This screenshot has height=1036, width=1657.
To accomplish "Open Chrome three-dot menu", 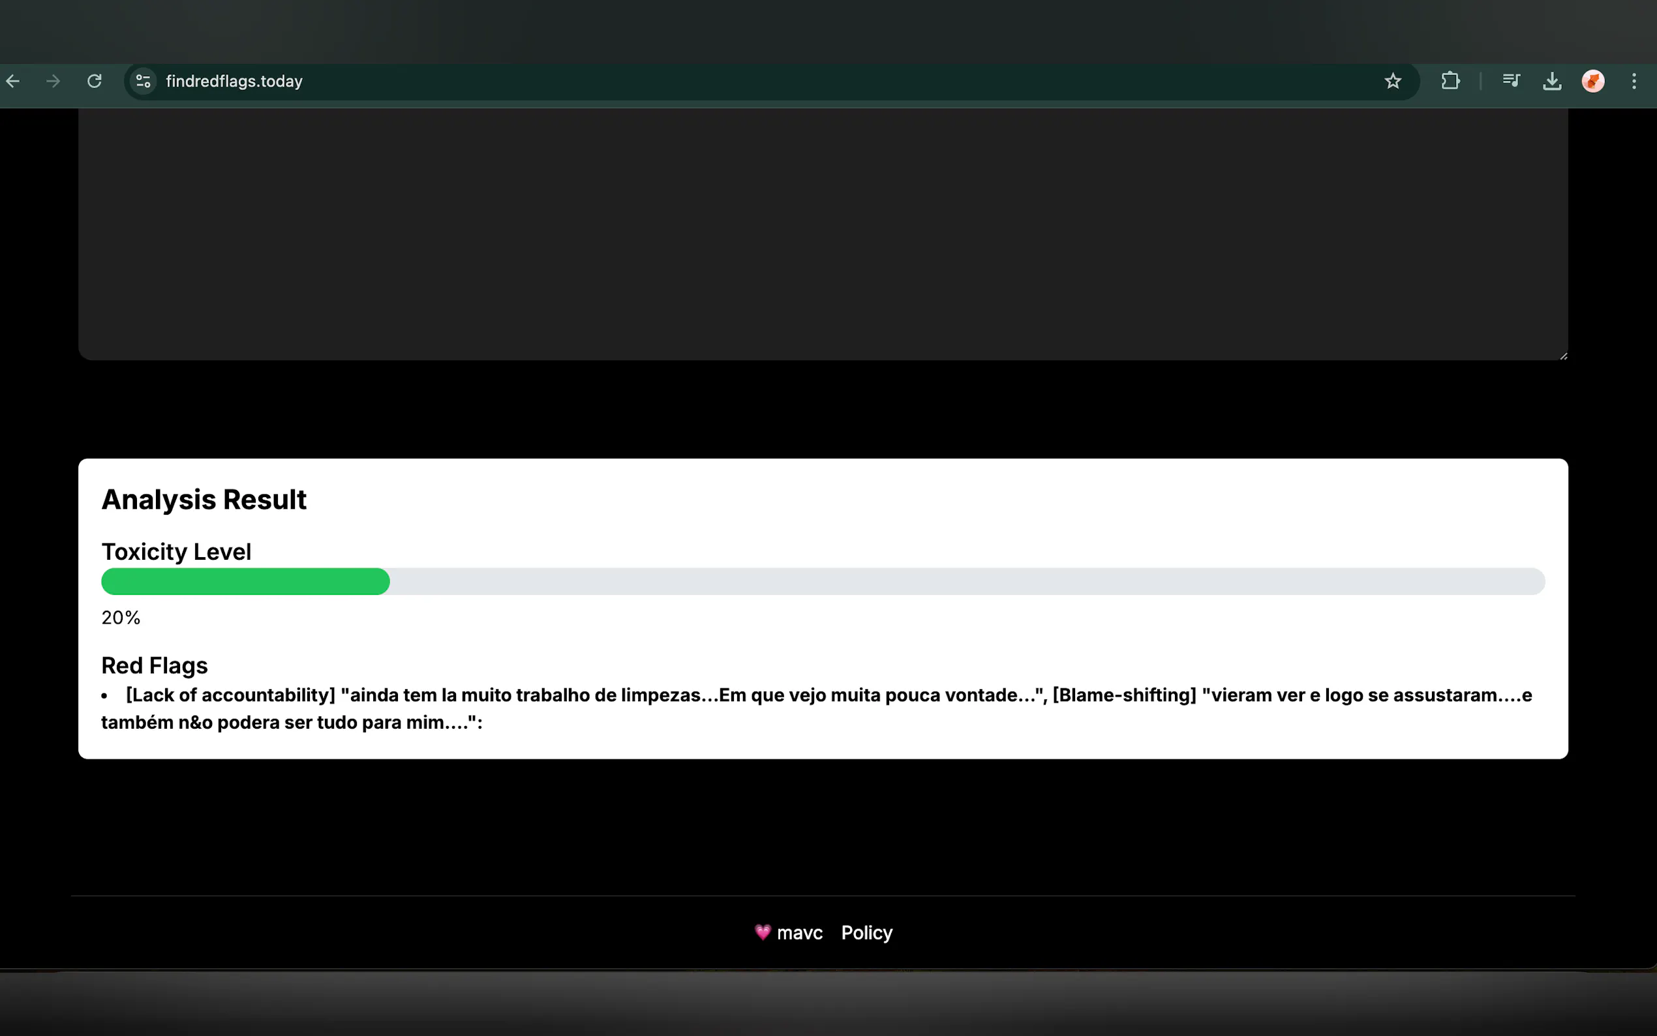I will tap(1634, 82).
